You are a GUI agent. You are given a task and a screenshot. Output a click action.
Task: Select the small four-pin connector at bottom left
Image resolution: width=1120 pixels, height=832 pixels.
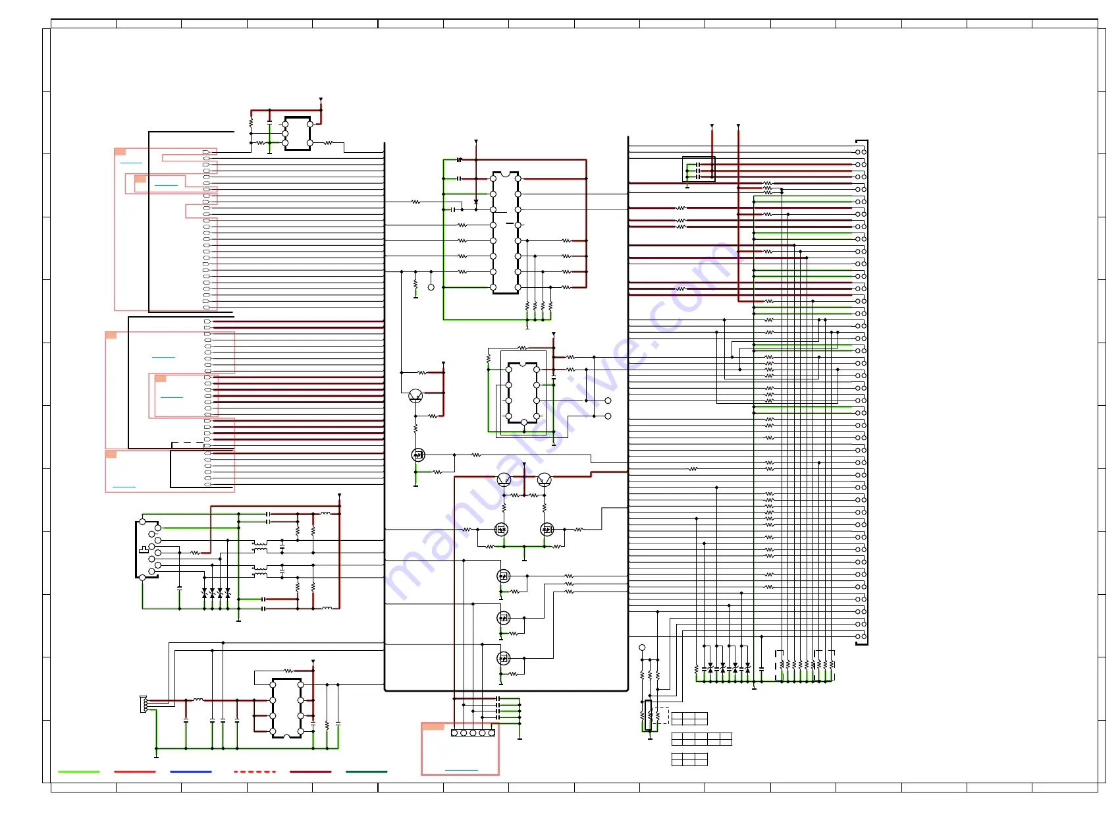point(144,704)
